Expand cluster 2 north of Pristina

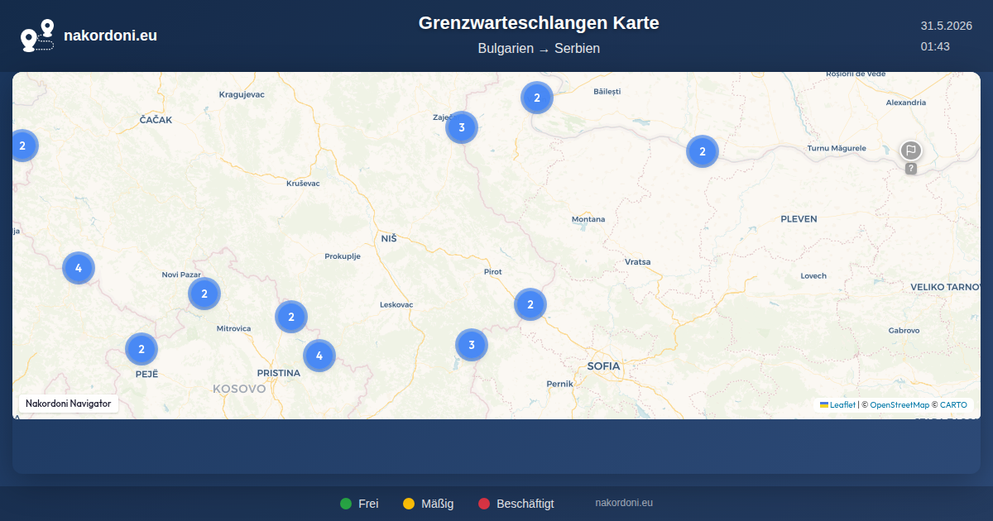coord(291,317)
